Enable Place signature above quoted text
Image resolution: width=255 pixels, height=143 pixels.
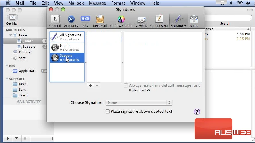(x=108, y=111)
